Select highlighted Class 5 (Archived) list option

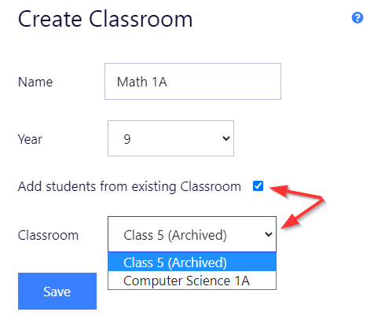click(x=192, y=262)
